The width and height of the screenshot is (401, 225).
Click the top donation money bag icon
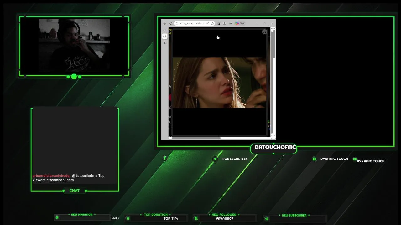128,218
